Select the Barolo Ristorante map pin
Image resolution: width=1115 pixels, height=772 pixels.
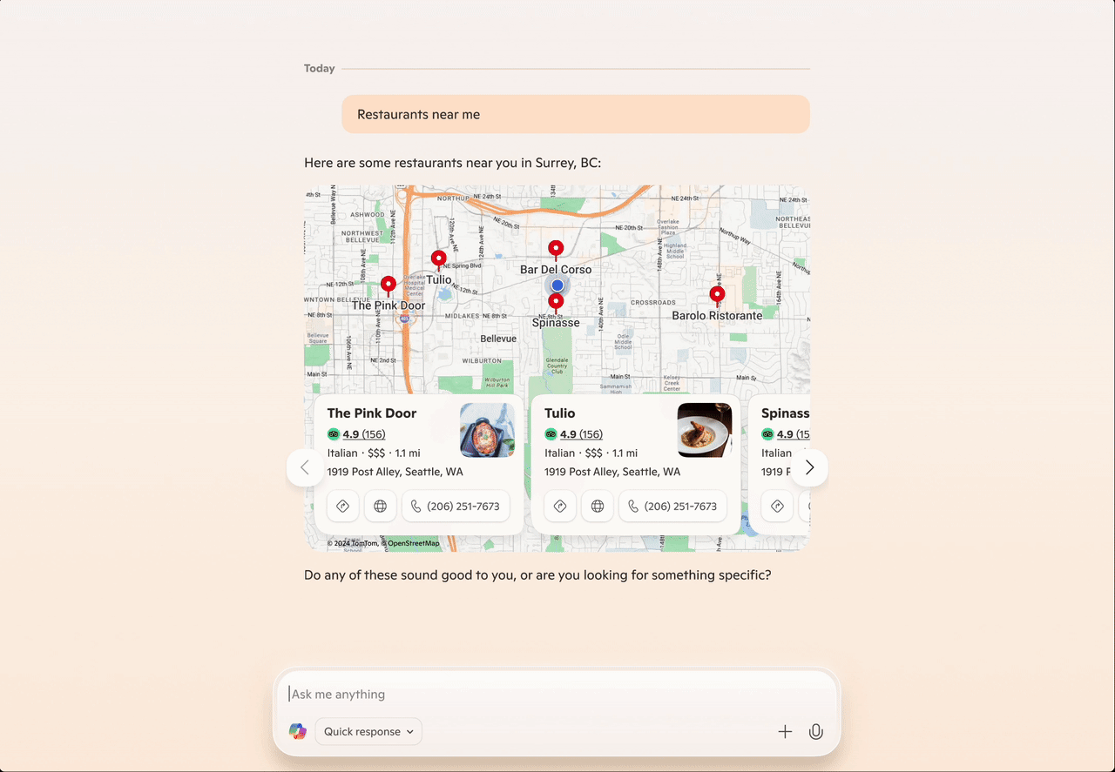pyautogui.click(x=717, y=295)
